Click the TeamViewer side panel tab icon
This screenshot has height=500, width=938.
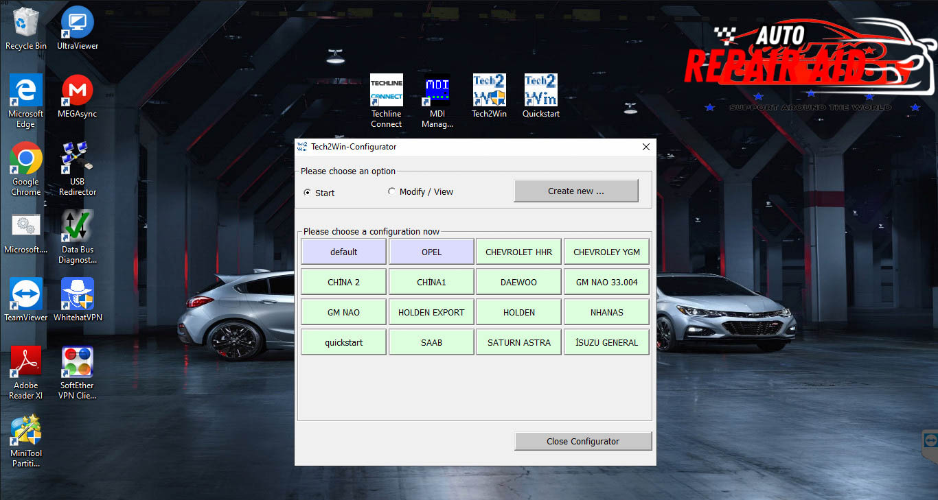pos(930,440)
